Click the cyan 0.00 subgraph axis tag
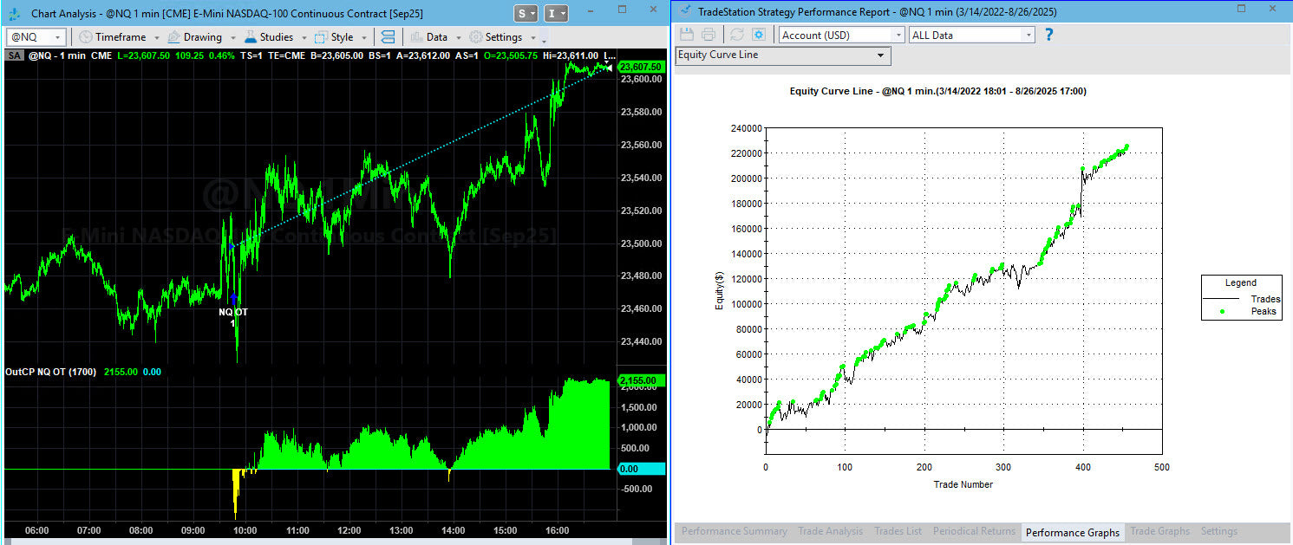 coord(641,469)
